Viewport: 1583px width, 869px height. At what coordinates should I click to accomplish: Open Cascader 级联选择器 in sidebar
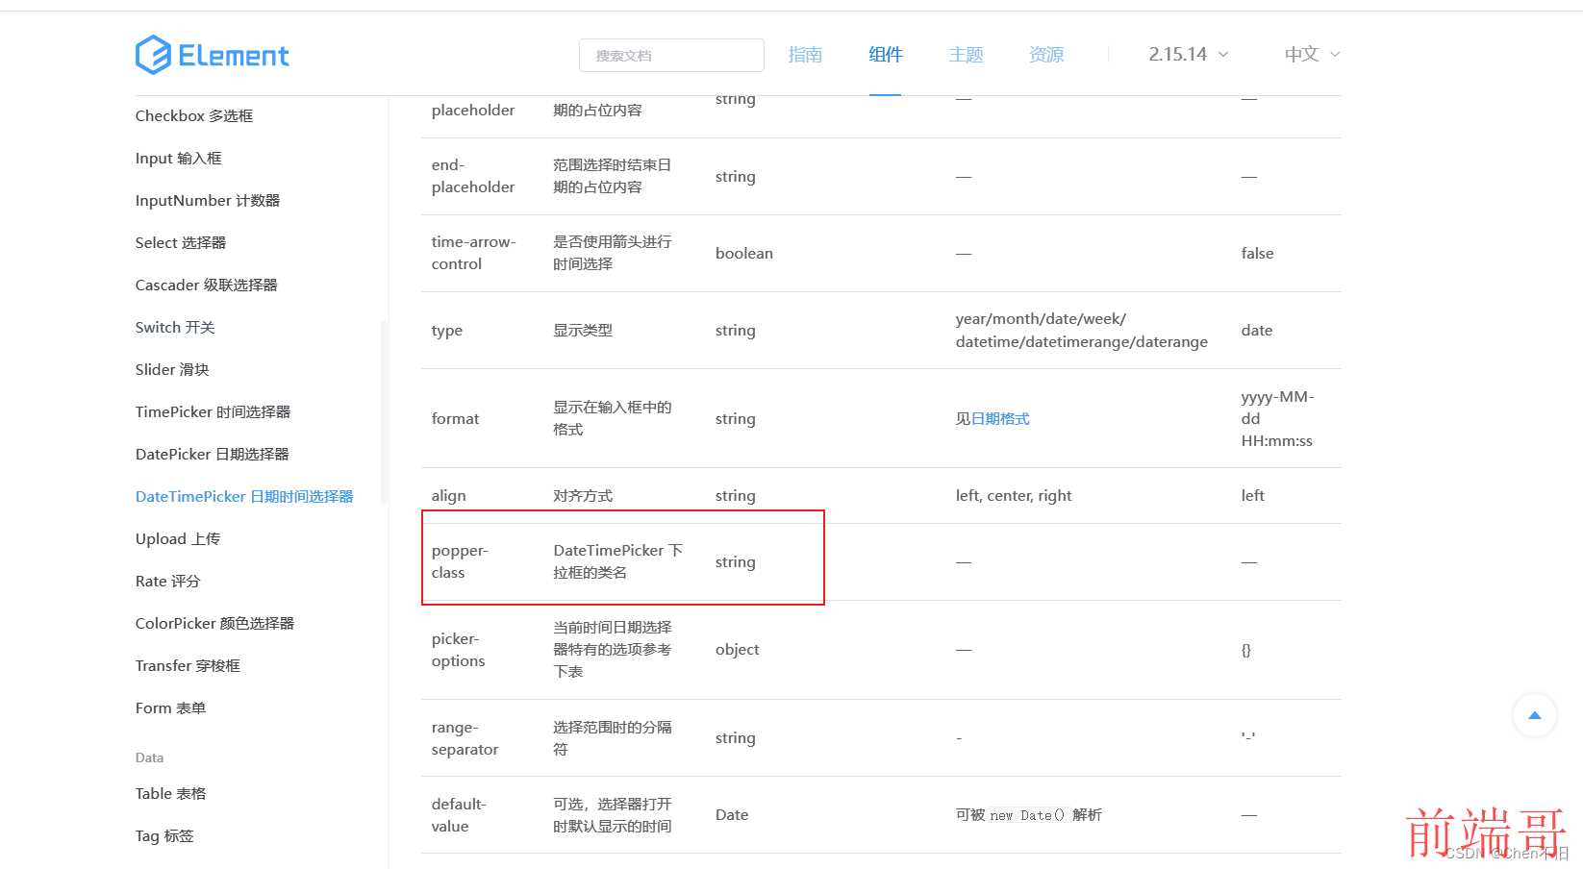(207, 285)
